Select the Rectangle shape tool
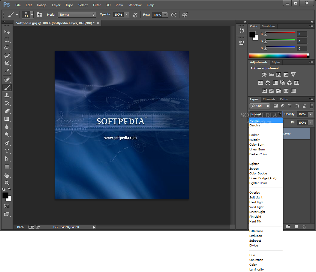316x272 pixels. [7, 167]
